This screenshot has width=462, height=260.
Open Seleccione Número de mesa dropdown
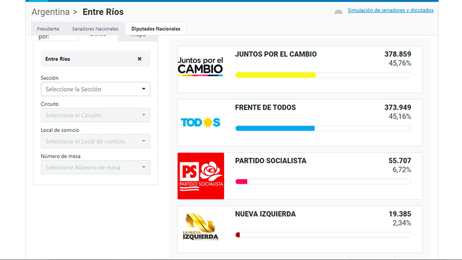tap(95, 167)
